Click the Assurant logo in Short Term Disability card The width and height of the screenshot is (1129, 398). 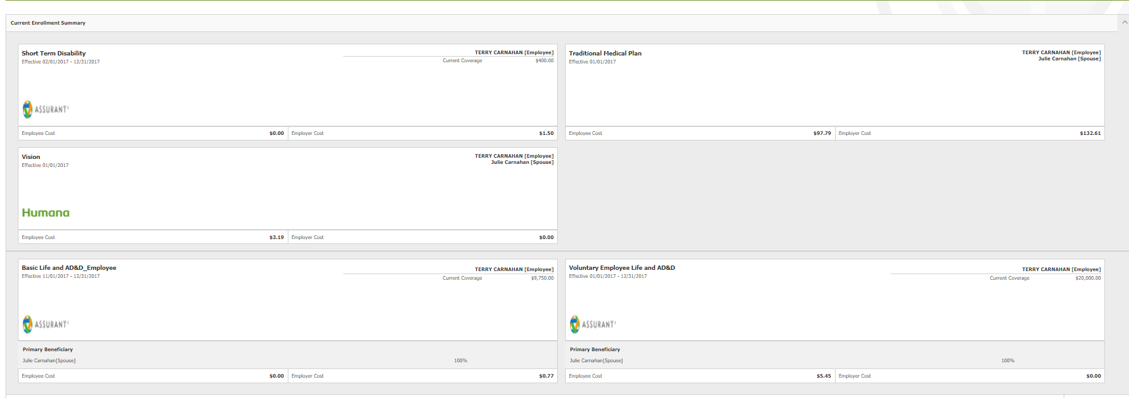(x=45, y=109)
